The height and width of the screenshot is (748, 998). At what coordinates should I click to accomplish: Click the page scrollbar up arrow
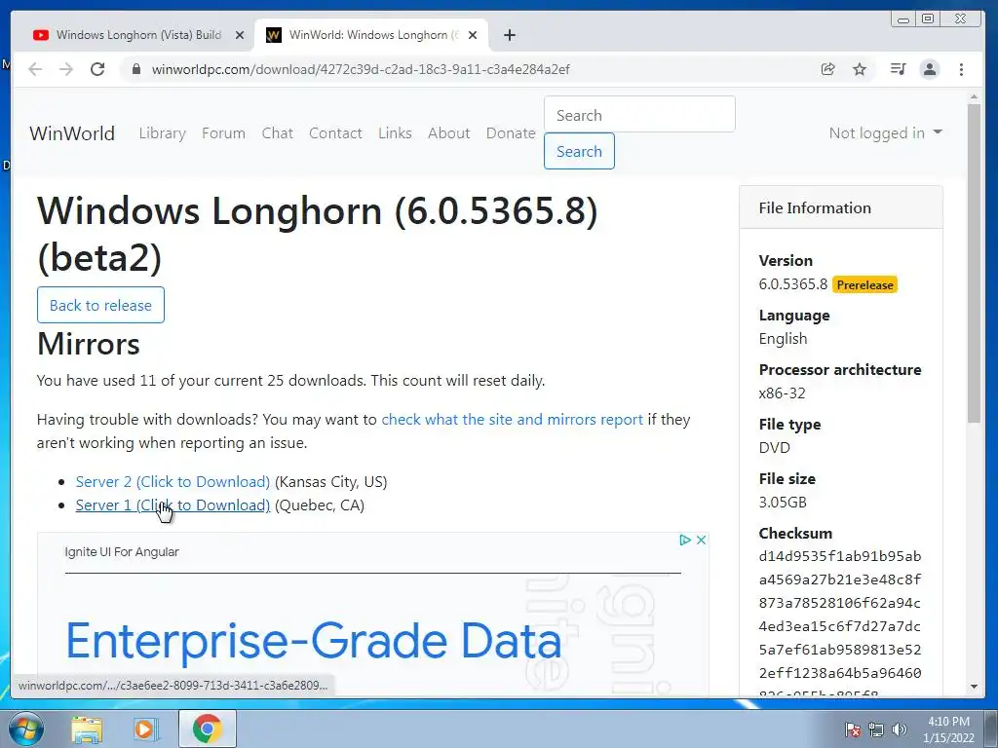pyautogui.click(x=974, y=97)
